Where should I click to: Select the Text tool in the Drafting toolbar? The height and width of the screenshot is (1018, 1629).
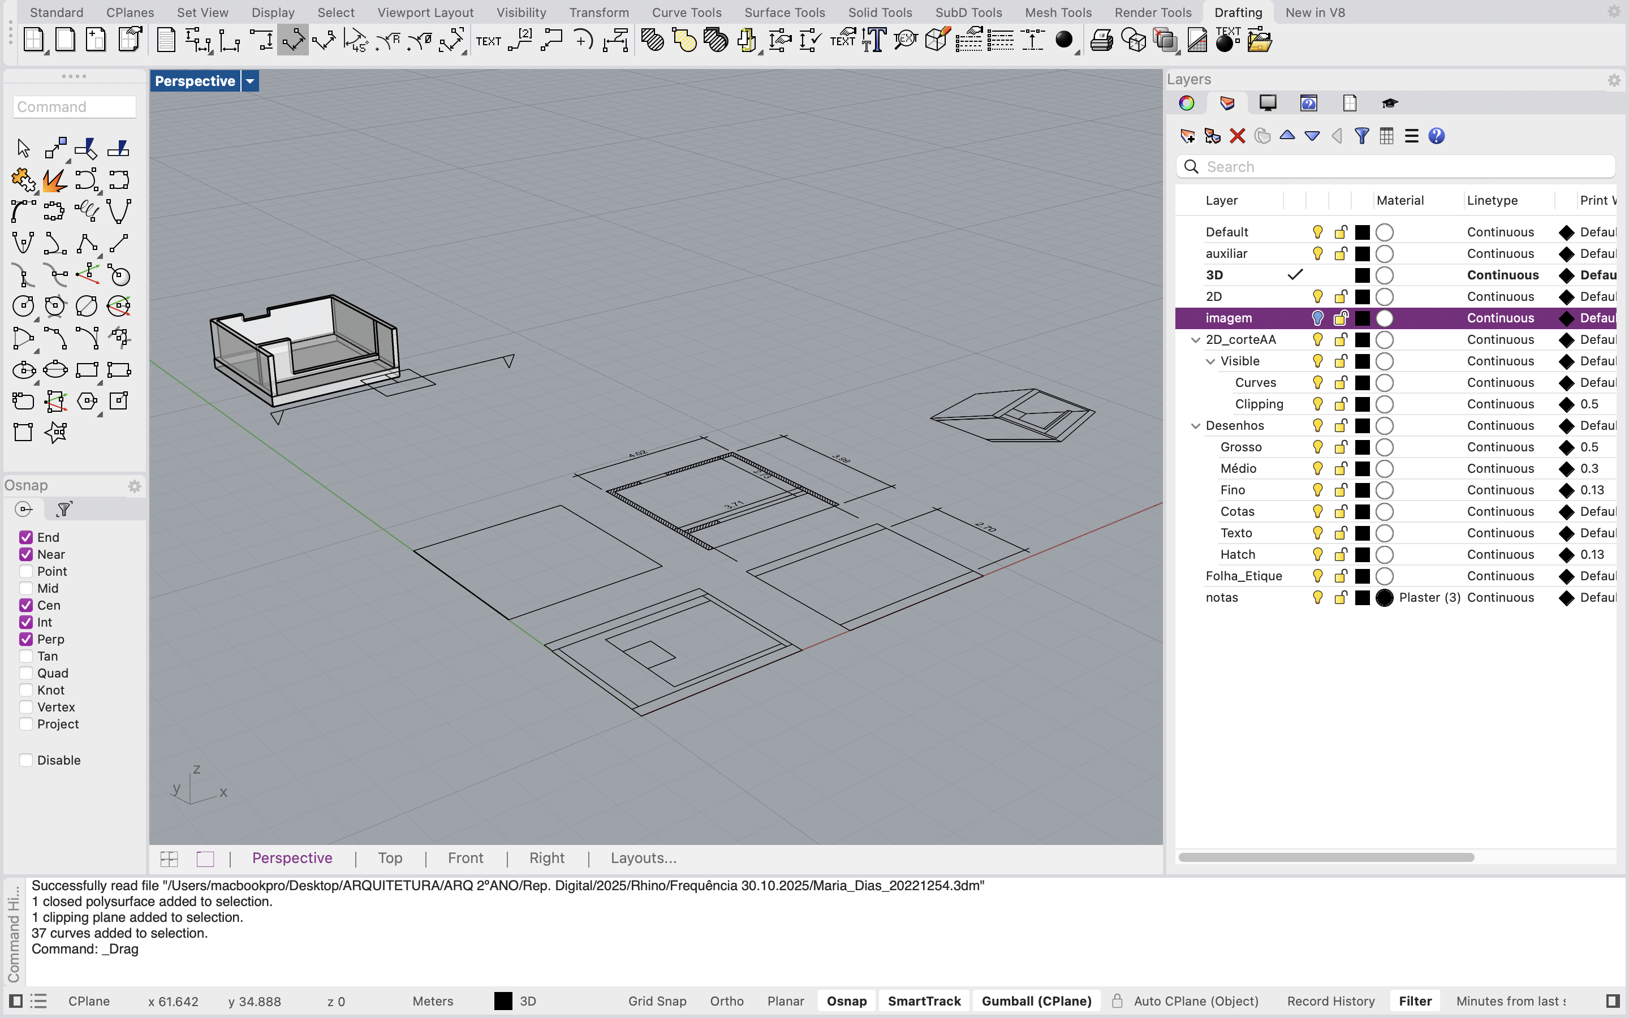(489, 40)
